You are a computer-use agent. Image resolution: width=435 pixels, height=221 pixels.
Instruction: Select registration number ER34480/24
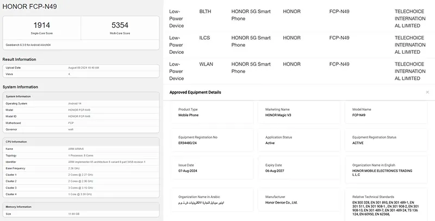pos(187,143)
